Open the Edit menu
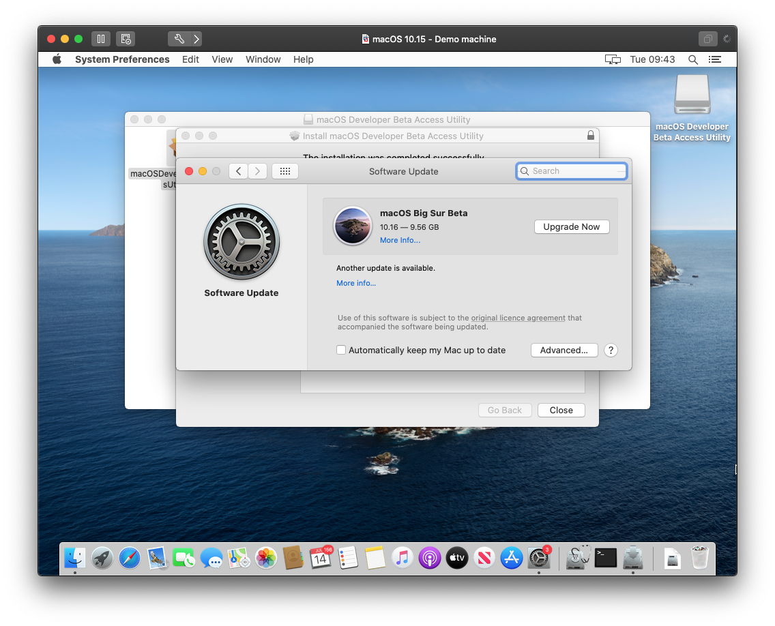The image size is (775, 626). point(190,59)
